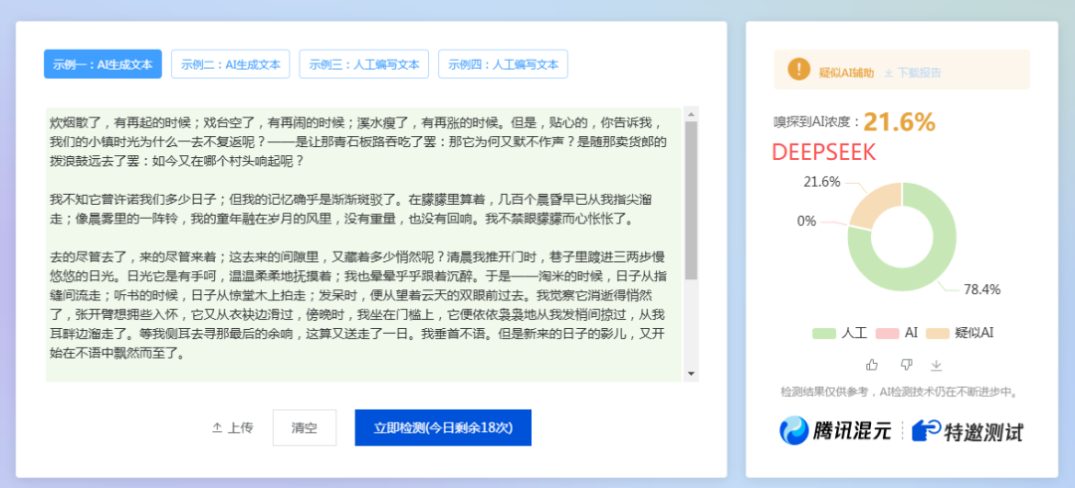Click the 特邀测试 pointing-hand logo
1075x488 pixels.
coord(967,431)
